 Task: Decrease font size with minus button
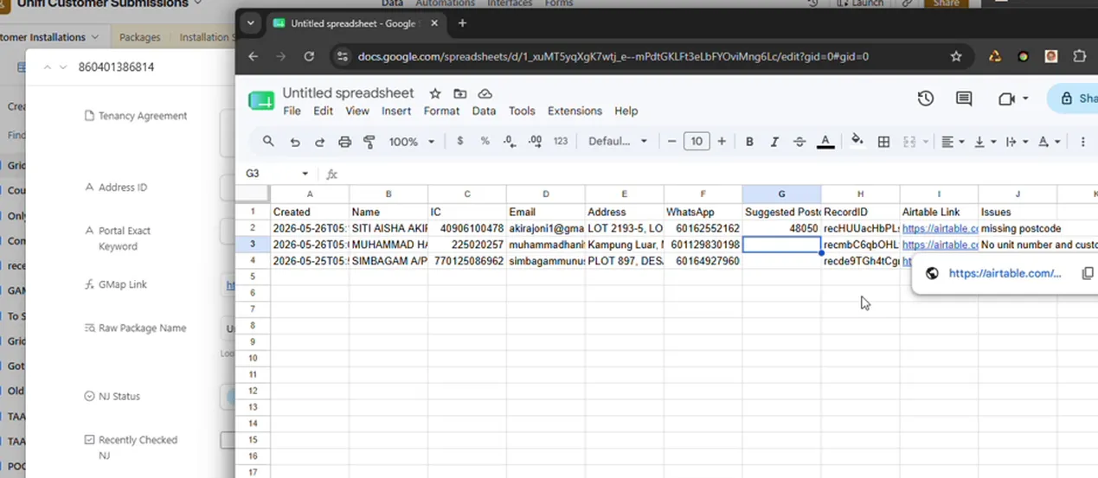[671, 141]
